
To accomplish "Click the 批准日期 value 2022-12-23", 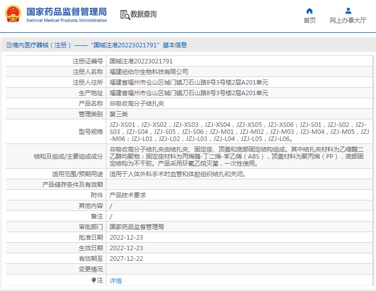I will click(126, 238).
